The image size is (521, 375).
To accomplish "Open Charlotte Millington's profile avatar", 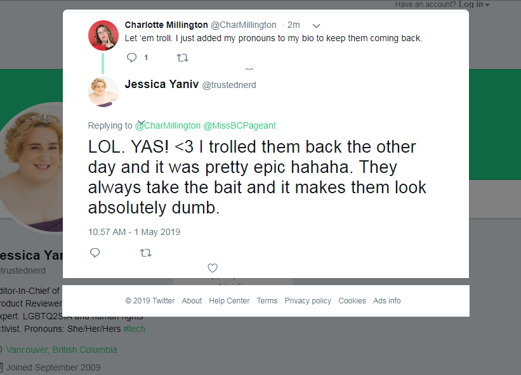I will pos(103,35).
